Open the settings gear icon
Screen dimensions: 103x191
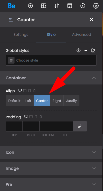96,6
